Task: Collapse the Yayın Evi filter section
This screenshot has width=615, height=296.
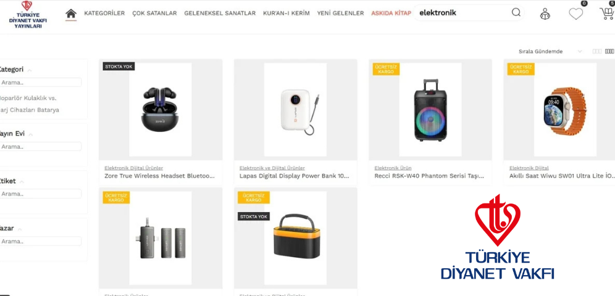Action: click(x=31, y=134)
